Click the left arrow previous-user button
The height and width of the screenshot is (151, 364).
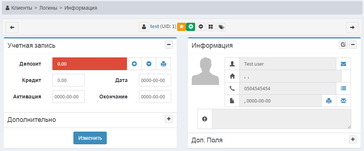(x=12, y=27)
